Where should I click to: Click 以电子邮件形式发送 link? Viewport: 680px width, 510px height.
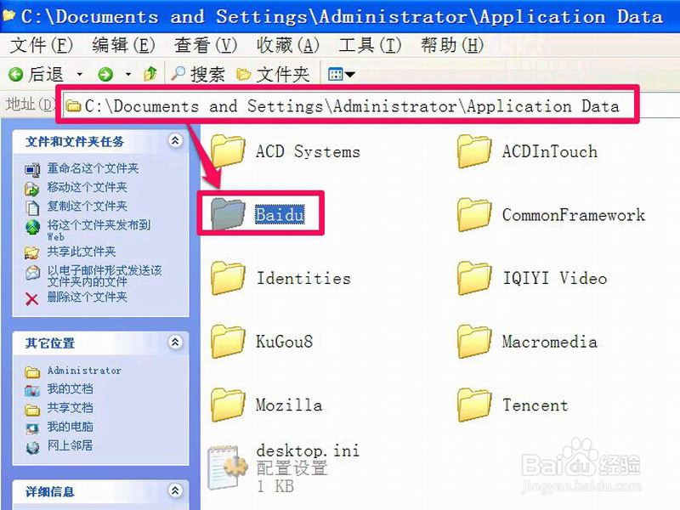(105, 275)
